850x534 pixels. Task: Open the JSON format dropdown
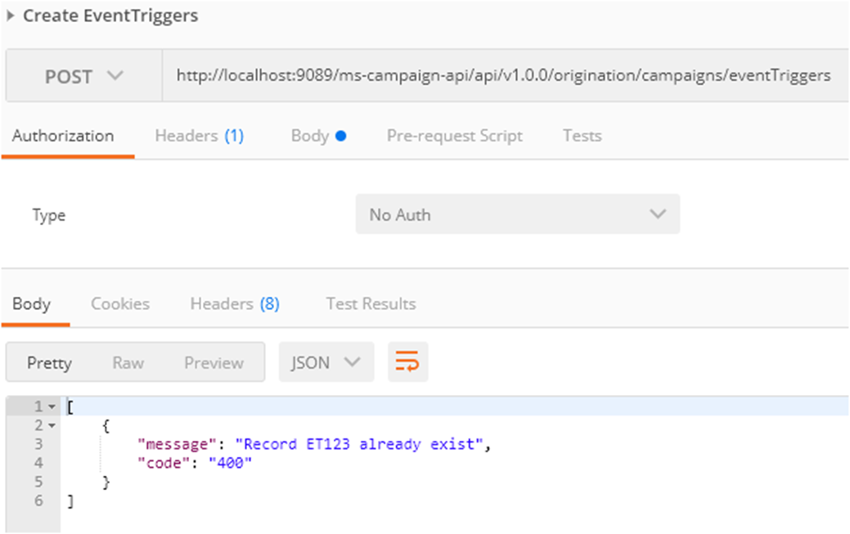326,362
